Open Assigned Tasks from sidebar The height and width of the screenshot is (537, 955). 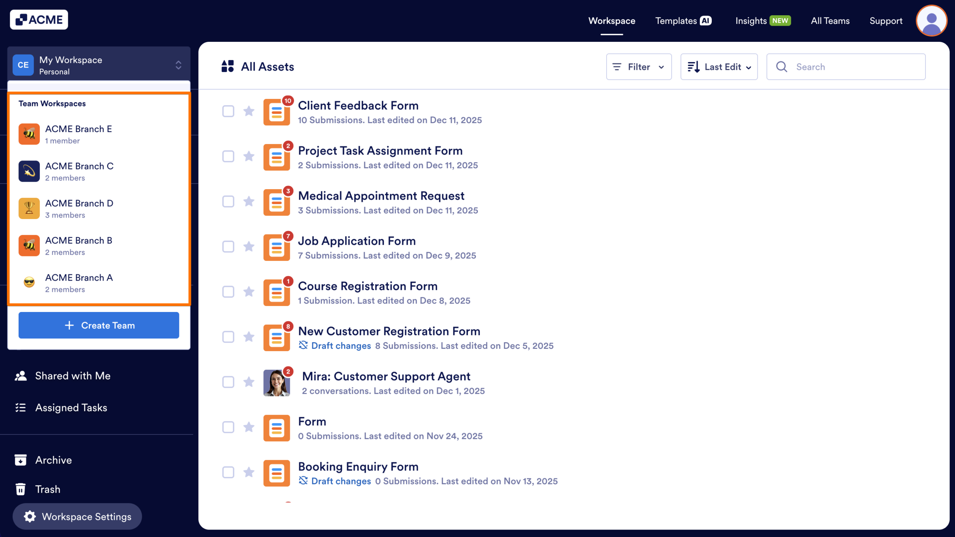click(71, 408)
